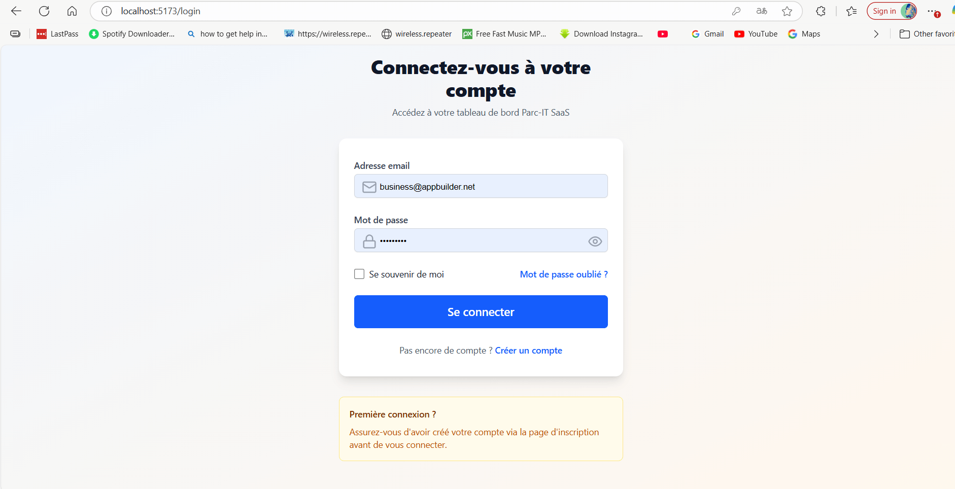Show password using the eye icon
Image resolution: width=955 pixels, height=489 pixels.
[x=595, y=241]
